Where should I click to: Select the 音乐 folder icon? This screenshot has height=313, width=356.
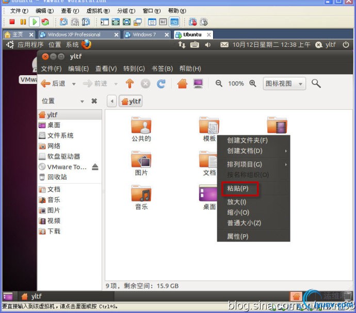tap(141, 194)
